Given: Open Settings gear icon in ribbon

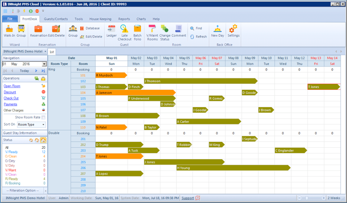Looking at the screenshot, I should pos(234,31).
